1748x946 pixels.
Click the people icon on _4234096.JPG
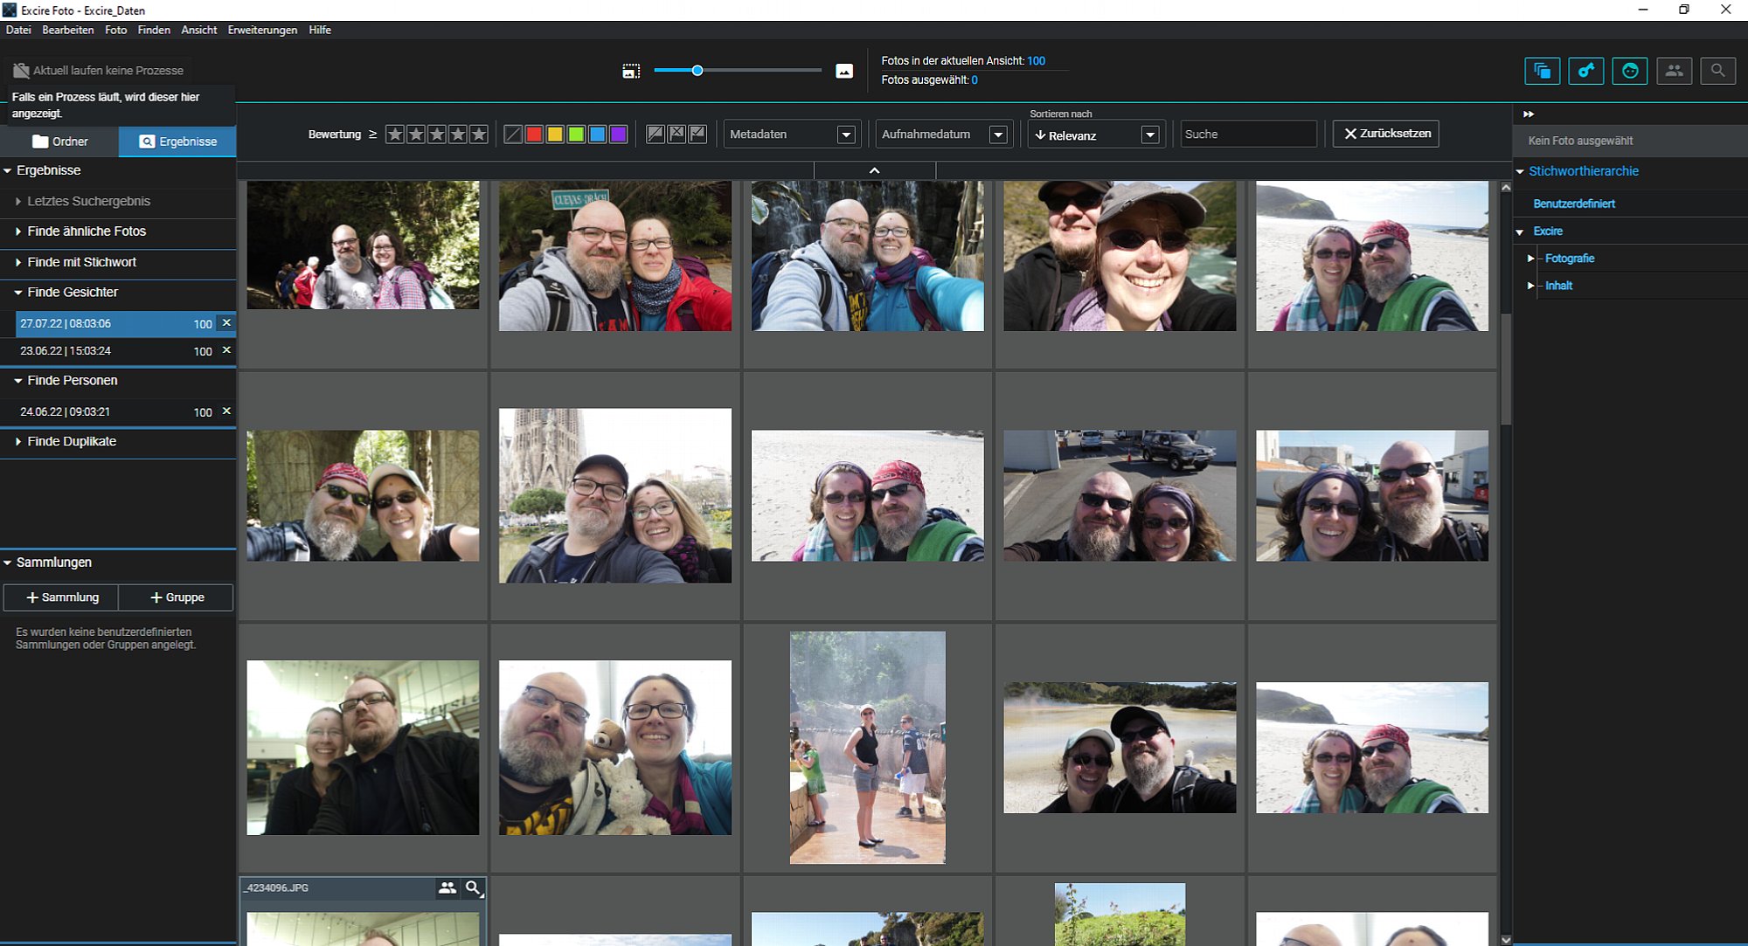coord(447,887)
